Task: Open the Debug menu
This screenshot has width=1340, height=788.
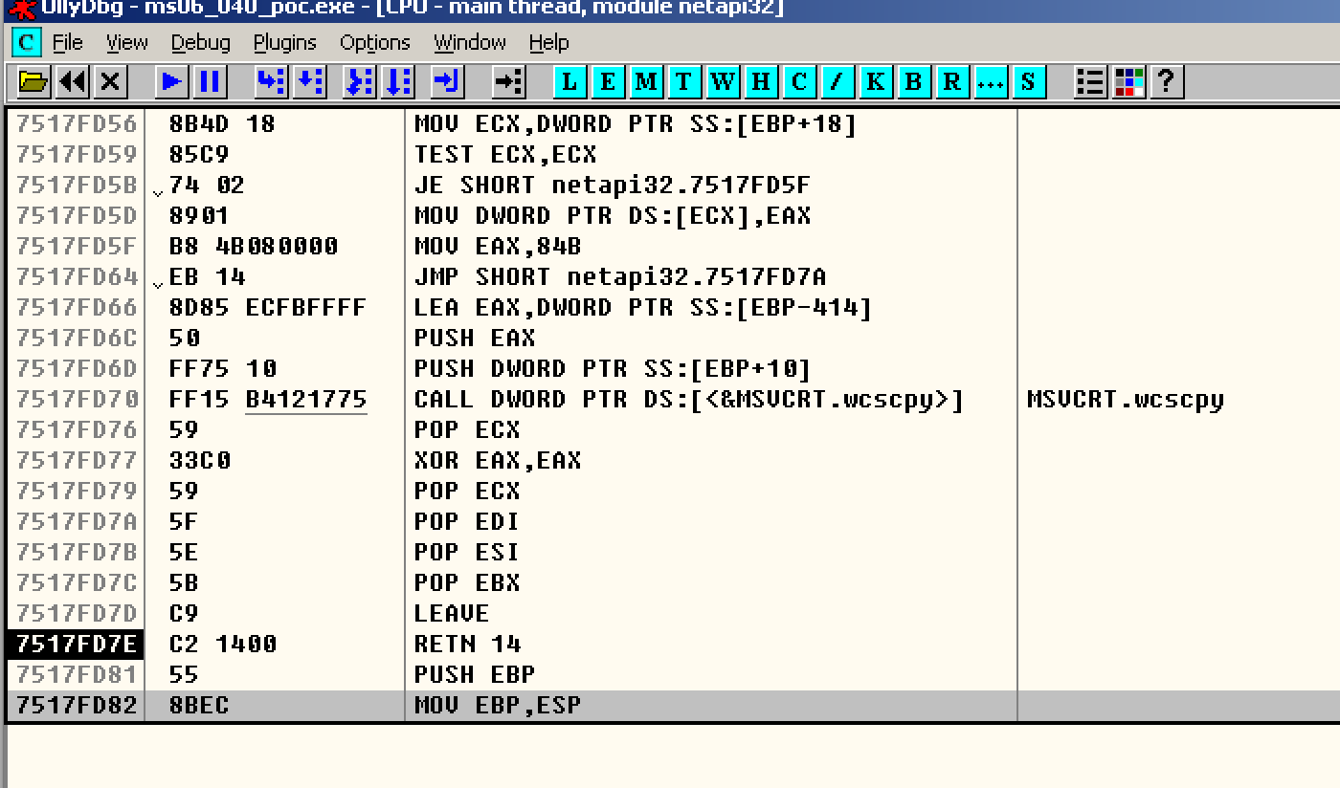Action: coord(200,42)
